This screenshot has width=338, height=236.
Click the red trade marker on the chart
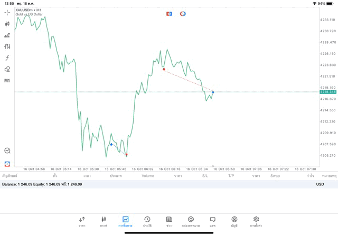tap(164, 69)
